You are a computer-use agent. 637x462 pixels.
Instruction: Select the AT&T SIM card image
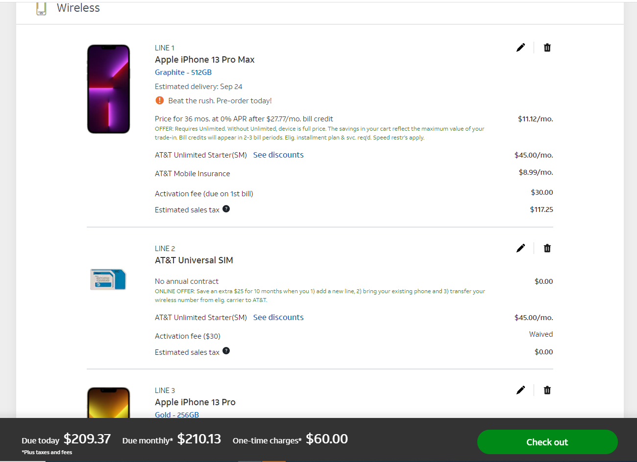108,279
